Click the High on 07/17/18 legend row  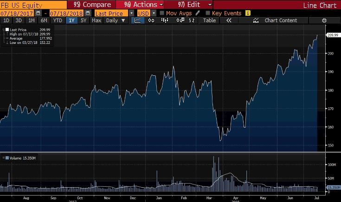[30, 34]
